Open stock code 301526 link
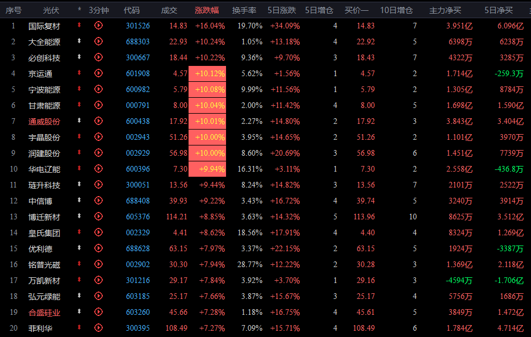Viewport: 531px width, 337px height. point(137,26)
